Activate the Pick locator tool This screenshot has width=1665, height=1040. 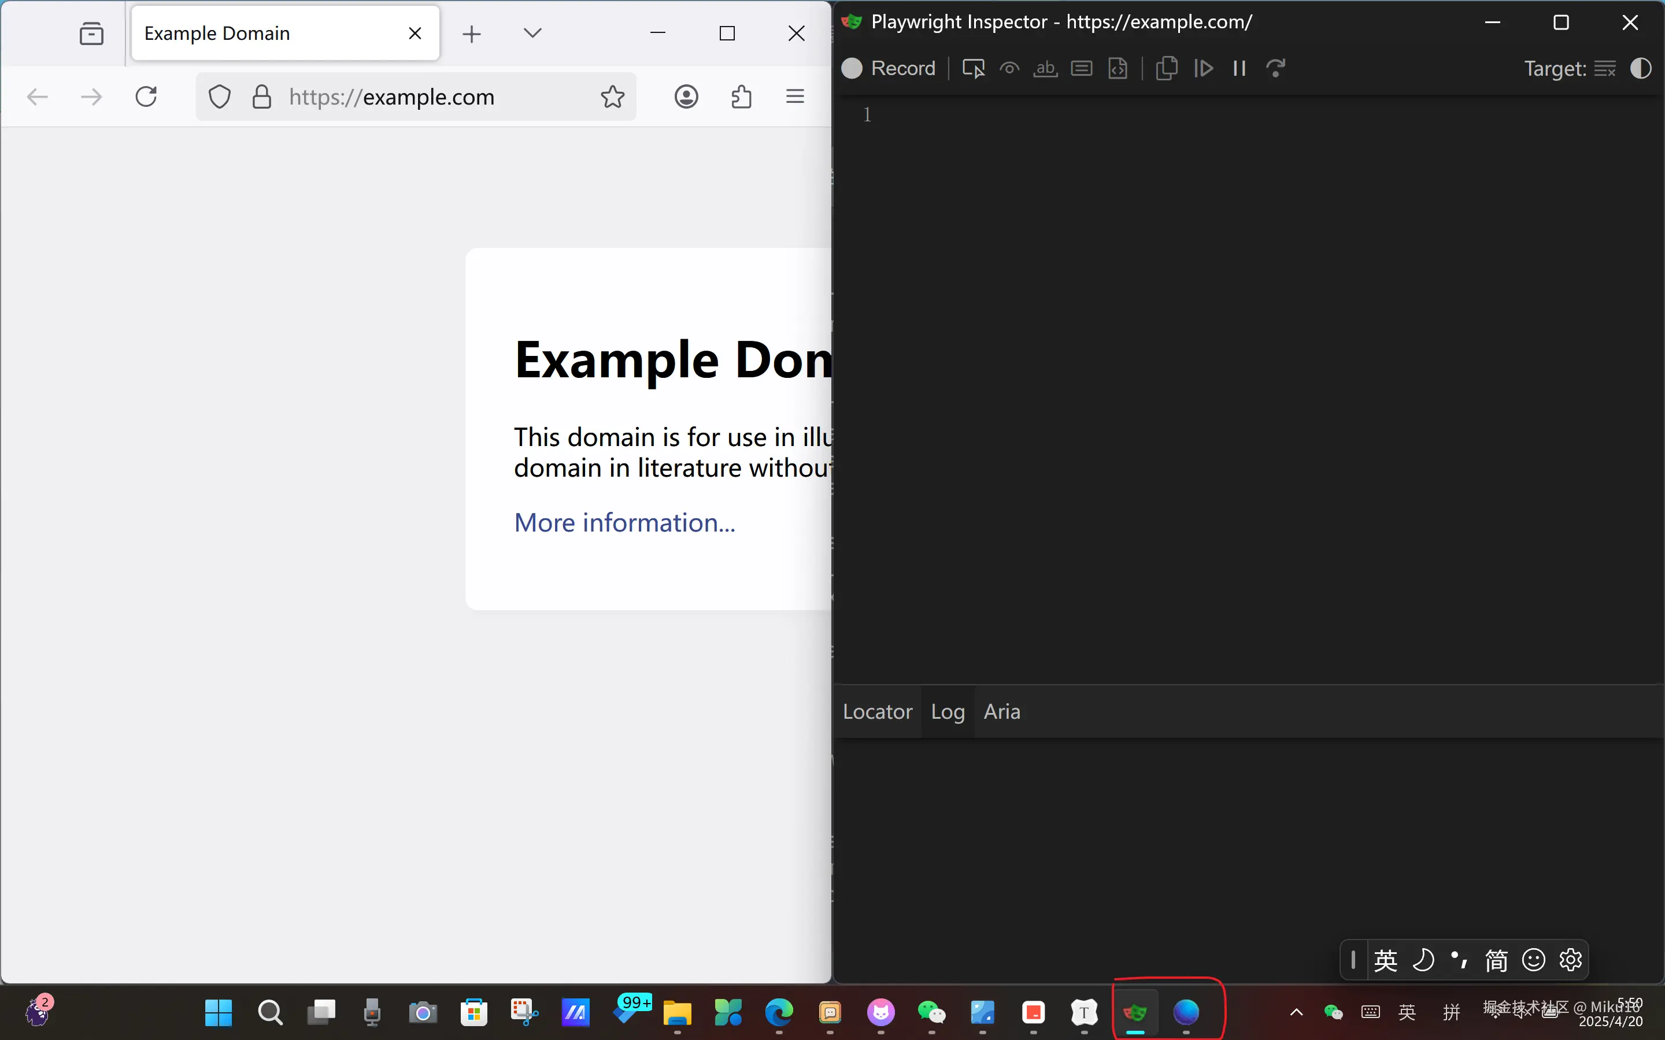point(974,68)
